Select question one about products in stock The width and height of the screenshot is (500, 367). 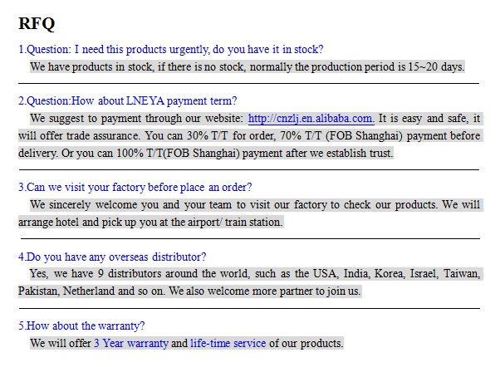click(x=171, y=50)
